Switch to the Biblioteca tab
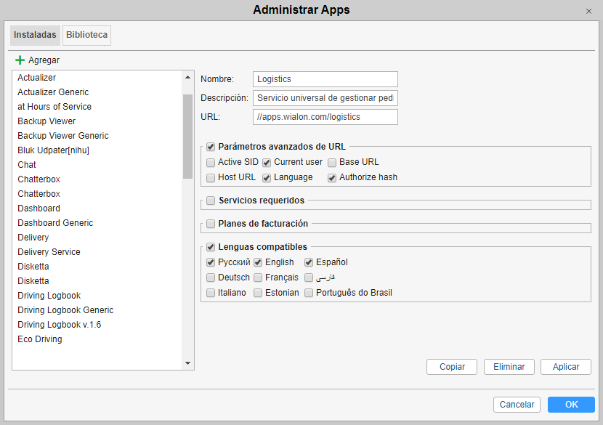Viewport: 603px width, 425px height. [x=86, y=35]
